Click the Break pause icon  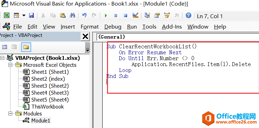click(116, 16)
